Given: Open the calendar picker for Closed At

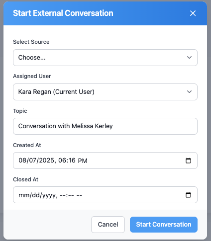Looking at the screenshot, I should tap(188, 195).
